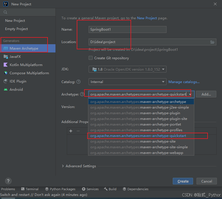Choose JavaFX generator
This screenshot has width=222, height=199.
point(28,57)
